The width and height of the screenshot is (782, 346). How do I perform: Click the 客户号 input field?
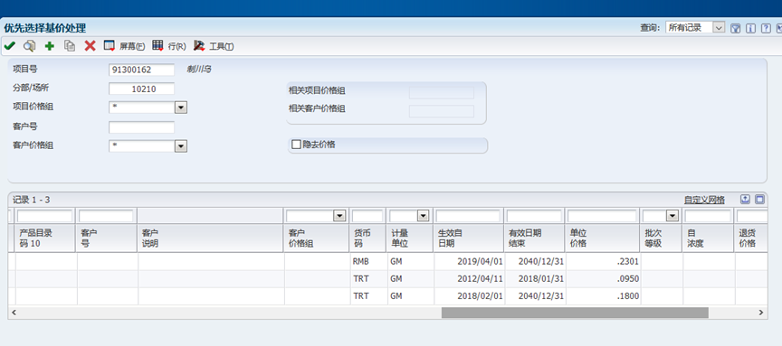tap(141, 127)
